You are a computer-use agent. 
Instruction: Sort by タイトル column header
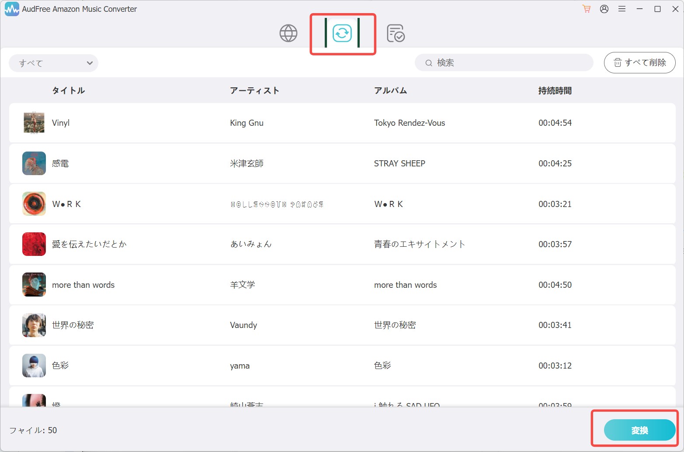(69, 90)
